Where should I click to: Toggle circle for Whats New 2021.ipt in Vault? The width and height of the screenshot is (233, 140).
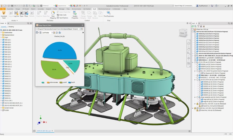click(x=193, y=29)
